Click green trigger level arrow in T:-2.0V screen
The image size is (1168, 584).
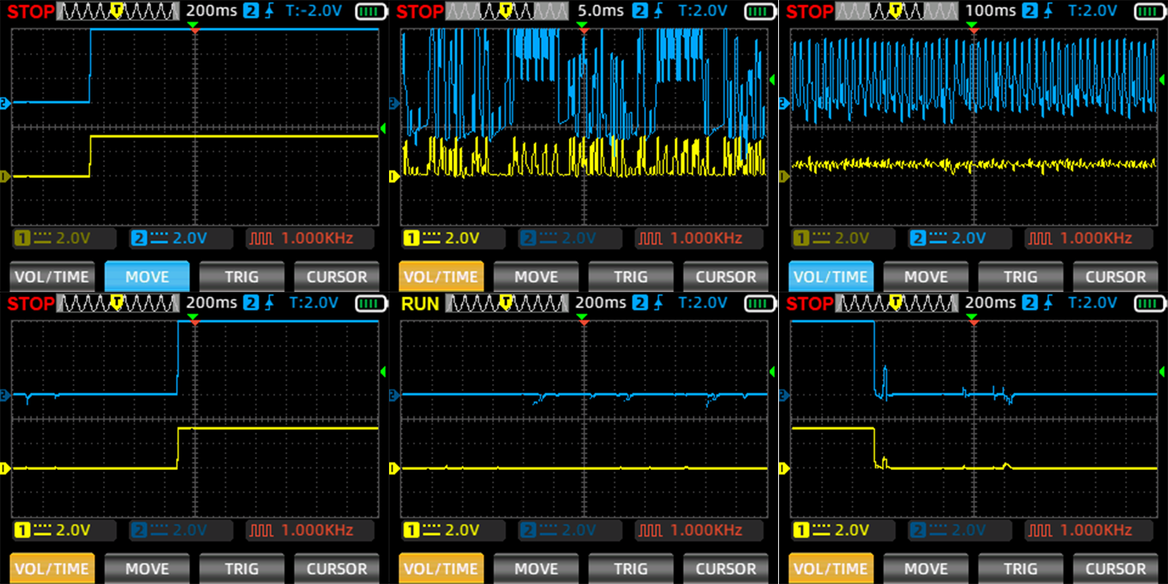(x=383, y=128)
